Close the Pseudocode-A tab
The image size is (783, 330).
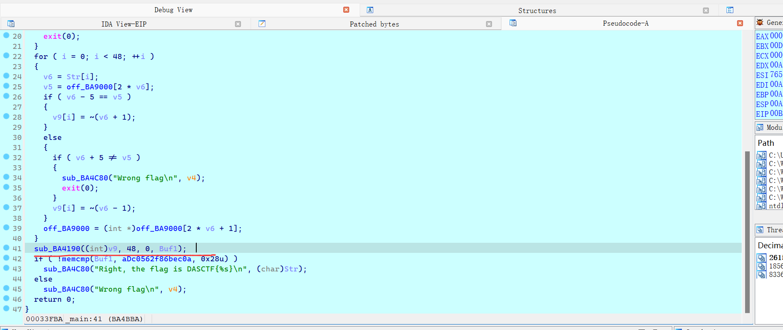[740, 23]
